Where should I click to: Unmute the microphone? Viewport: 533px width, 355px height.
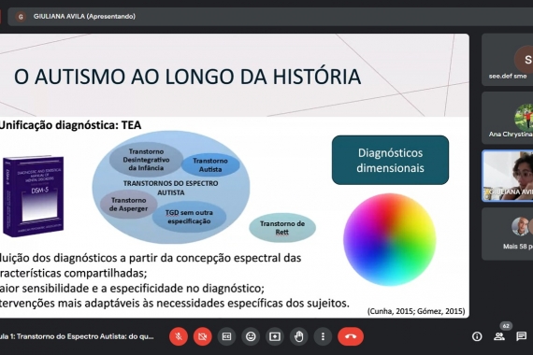pos(179,336)
